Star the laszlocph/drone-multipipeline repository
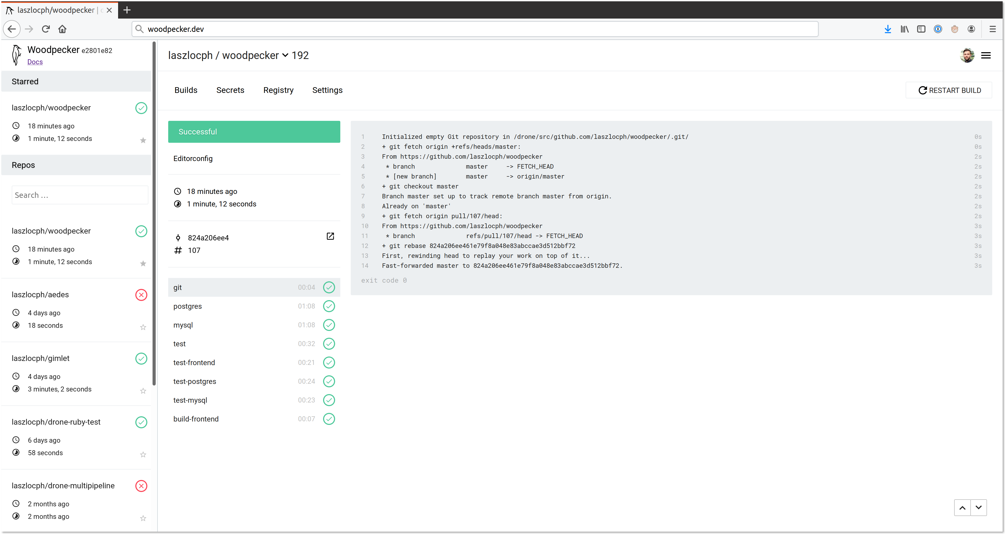This screenshot has height=534, width=1005. point(143,518)
